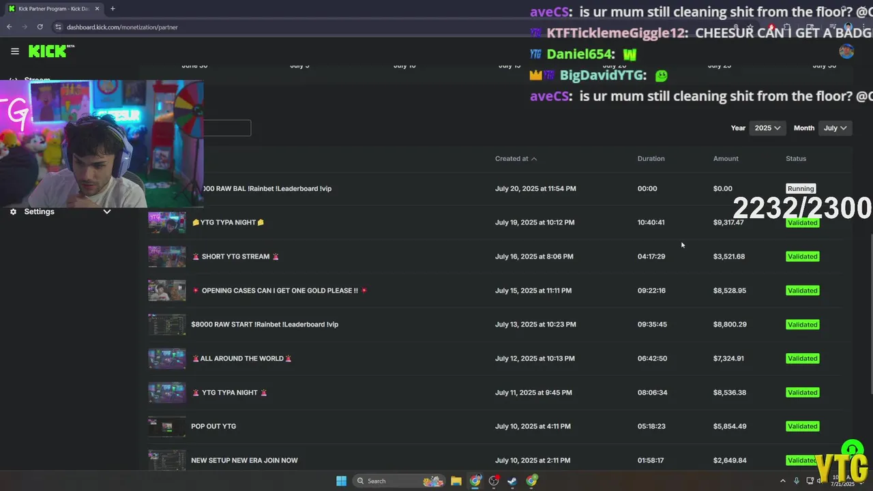Screen dimensions: 873x491
Task: Open thumbnail of YTG TYPA NIGHT July 11
Action: click(167, 393)
